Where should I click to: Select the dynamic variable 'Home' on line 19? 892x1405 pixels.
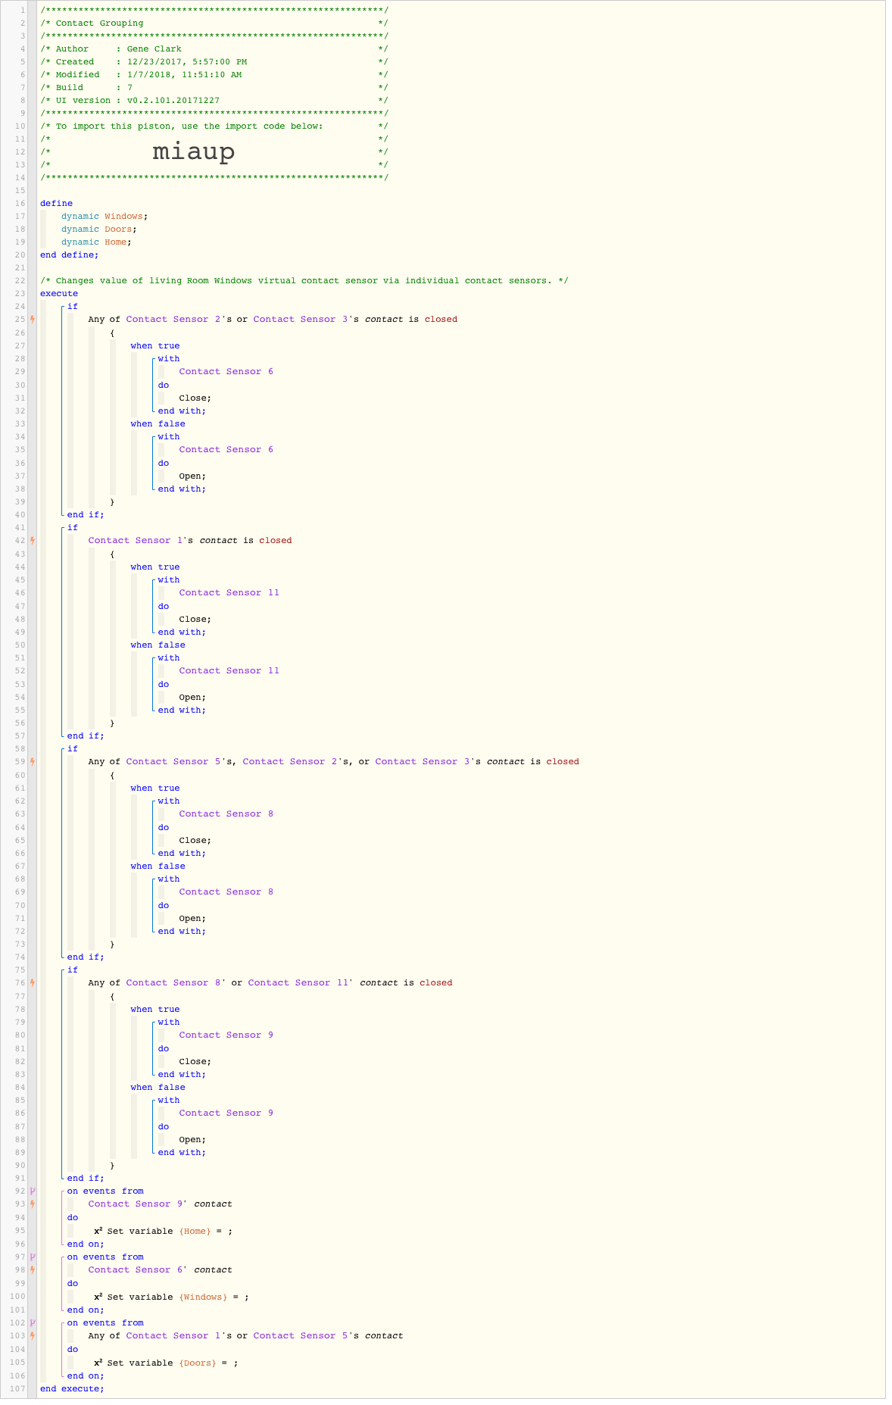click(x=115, y=242)
